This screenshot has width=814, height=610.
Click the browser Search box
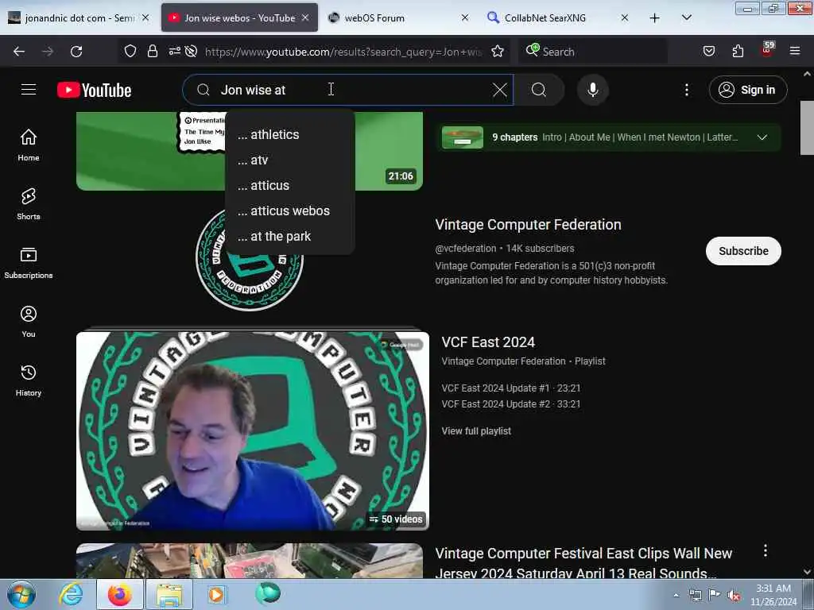click(x=593, y=52)
